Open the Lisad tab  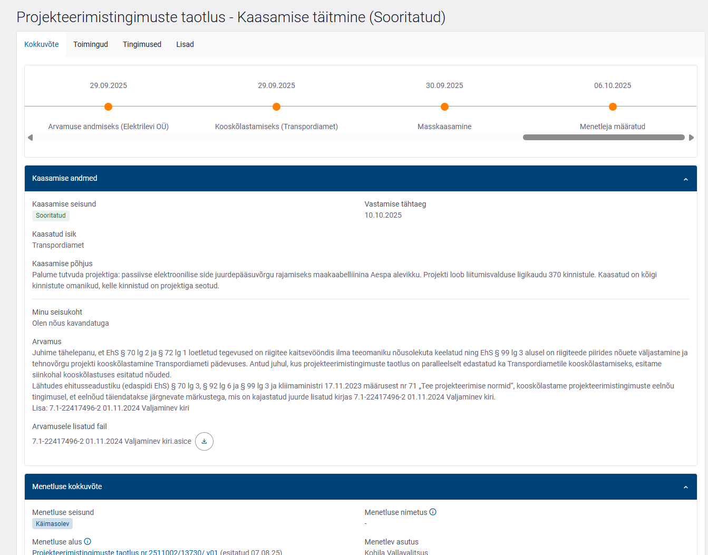185,45
